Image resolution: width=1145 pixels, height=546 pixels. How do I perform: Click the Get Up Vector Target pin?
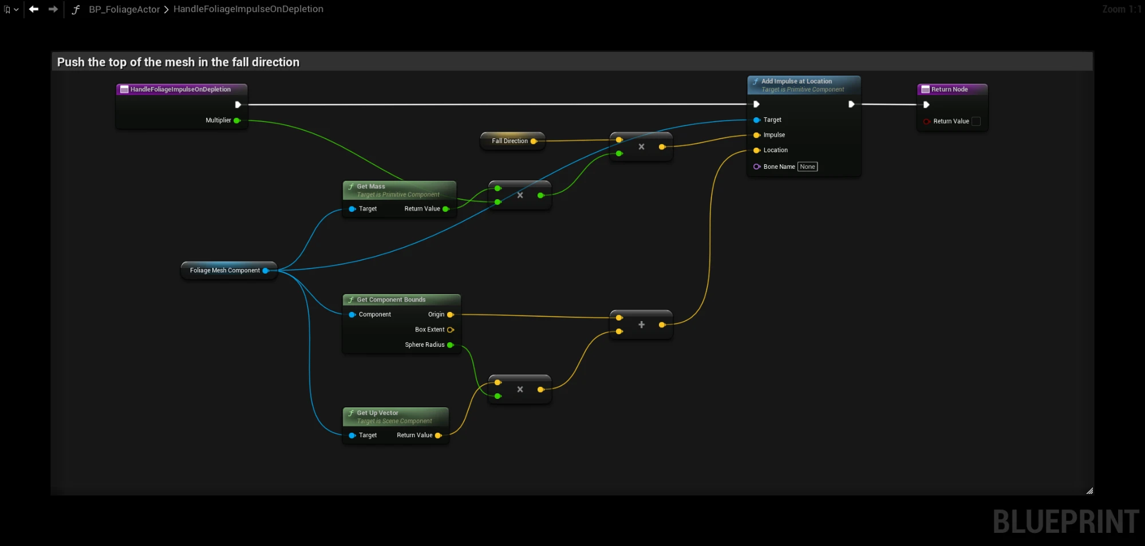[352, 436]
